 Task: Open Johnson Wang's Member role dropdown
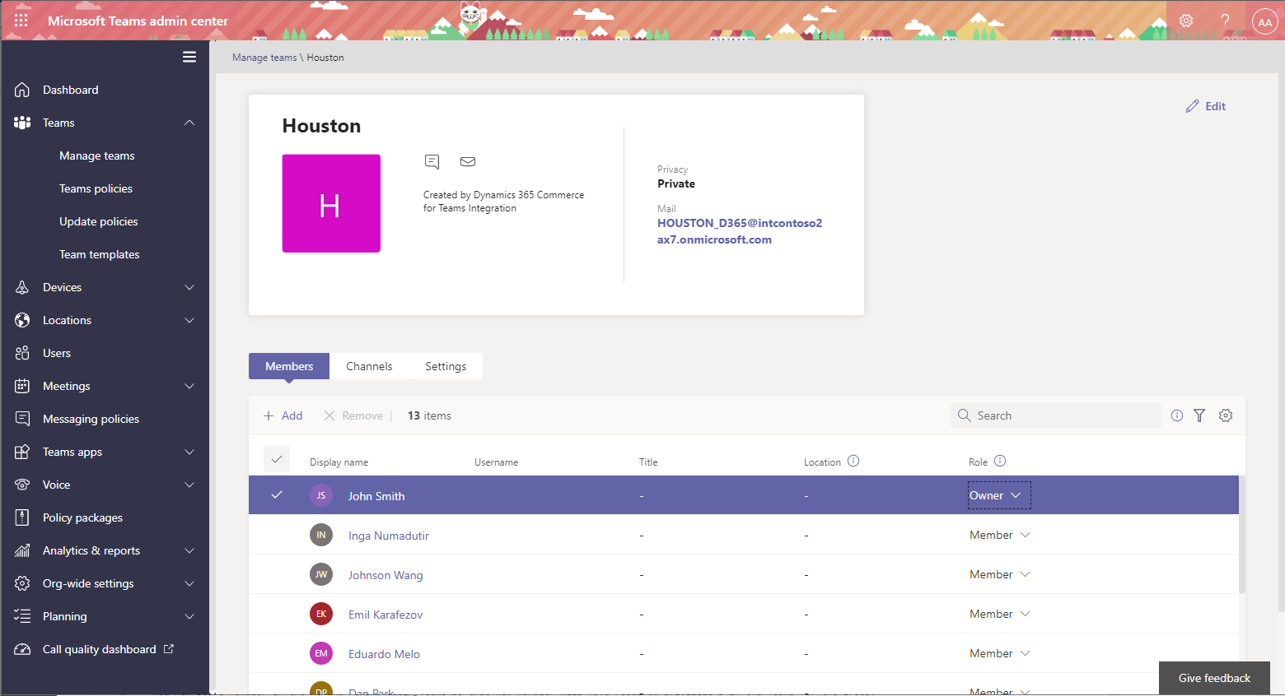point(999,573)
